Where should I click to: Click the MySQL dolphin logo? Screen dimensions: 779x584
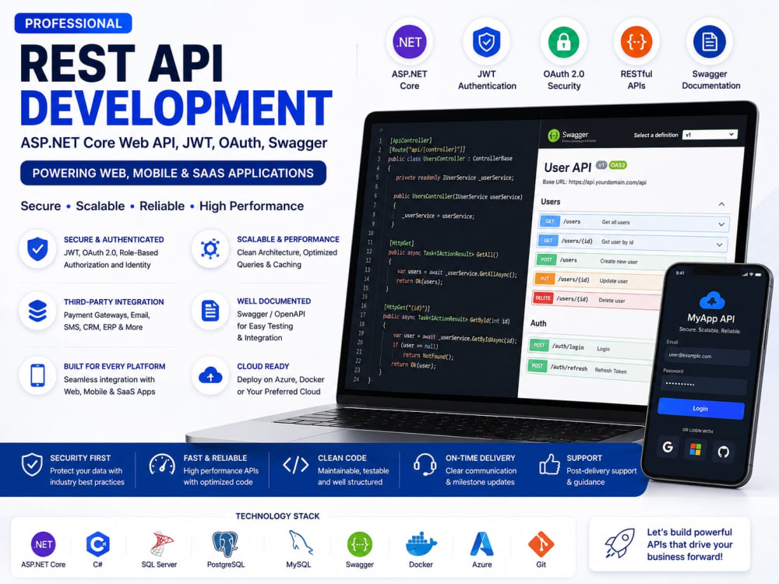(x=300, y=542)
